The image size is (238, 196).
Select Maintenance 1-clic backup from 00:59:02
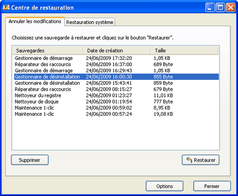[x=117, y=108]
